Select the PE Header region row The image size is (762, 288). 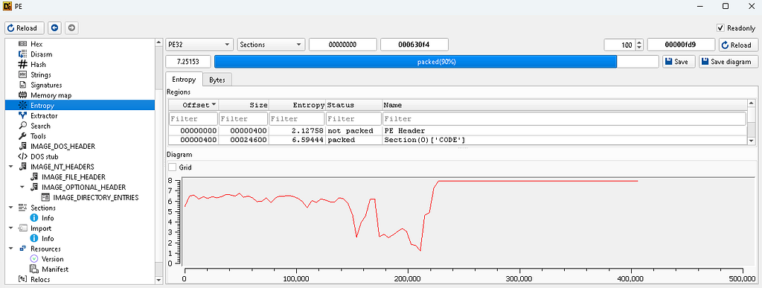click(458, 131)
